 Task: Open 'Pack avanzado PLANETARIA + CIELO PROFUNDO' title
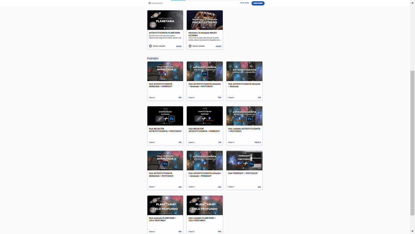coord(162,219)
